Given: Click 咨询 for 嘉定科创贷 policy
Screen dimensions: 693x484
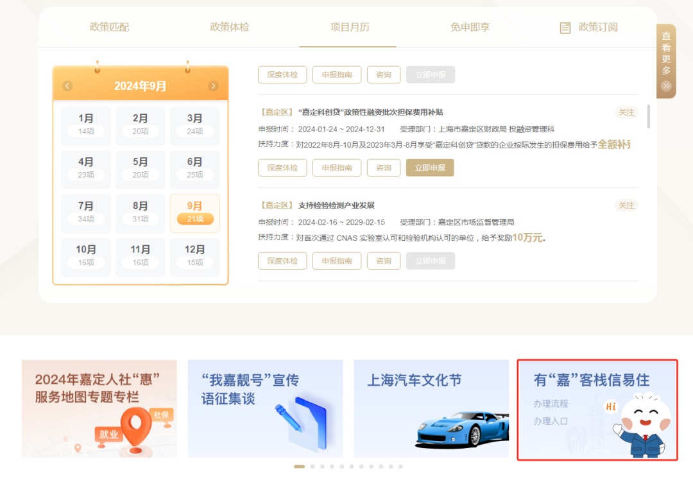Looking at the screenshot, I should pos(384,168).
